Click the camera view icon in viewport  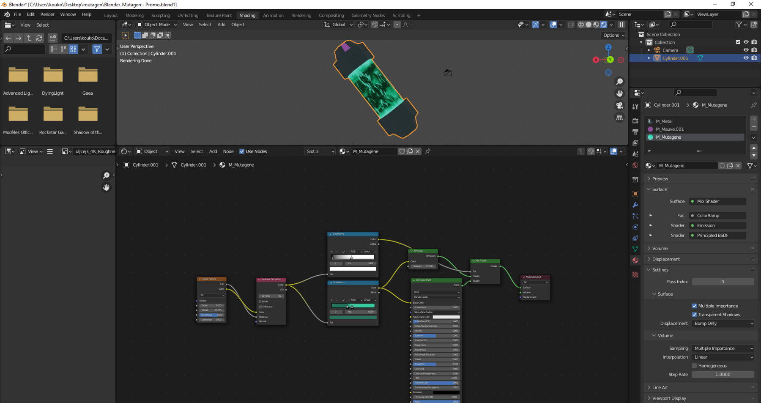point(619,105)
